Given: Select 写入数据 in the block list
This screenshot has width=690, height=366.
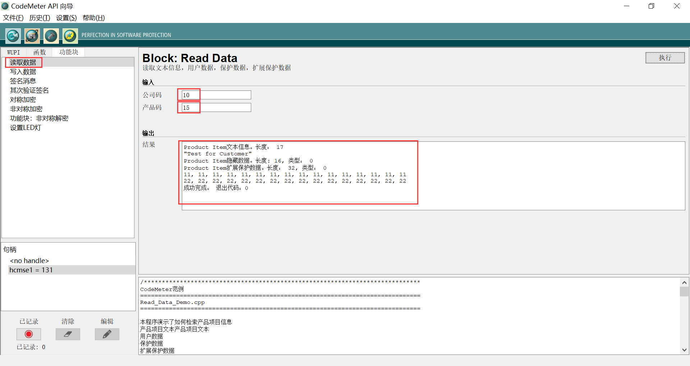Looking at the screenshot, I should [x=23, y=72].
